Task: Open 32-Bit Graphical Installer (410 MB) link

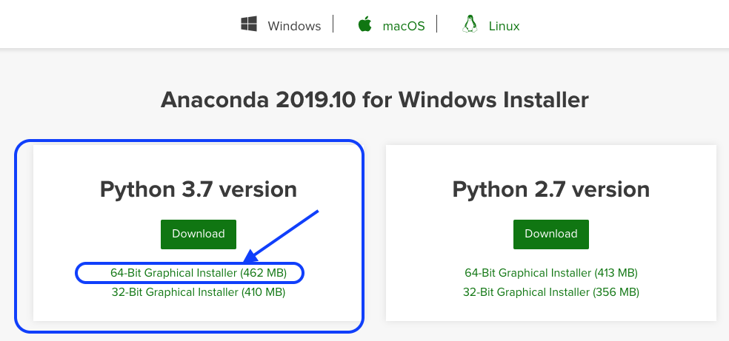Action: click(198, 292)
